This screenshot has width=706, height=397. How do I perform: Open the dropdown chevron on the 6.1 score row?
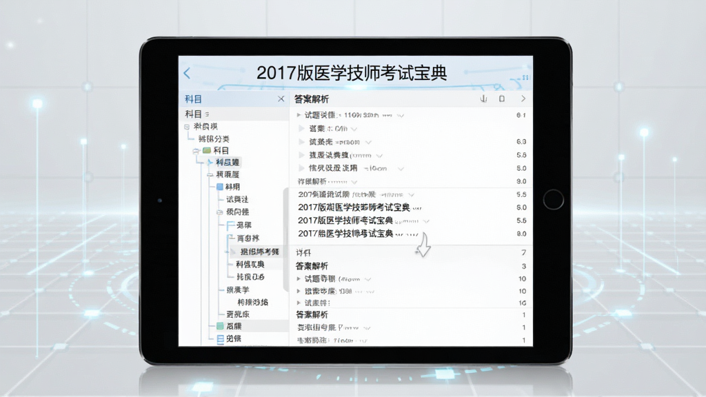coord(401,116)
